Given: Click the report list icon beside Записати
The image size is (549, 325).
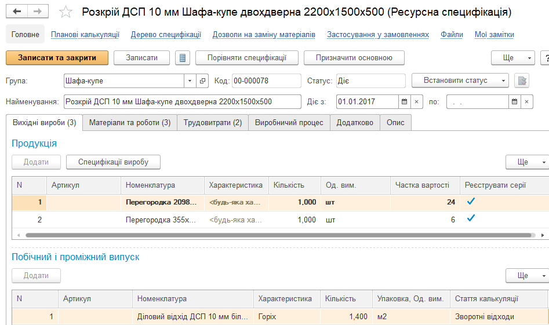Looking at the screenshot, I should (183, 58).
